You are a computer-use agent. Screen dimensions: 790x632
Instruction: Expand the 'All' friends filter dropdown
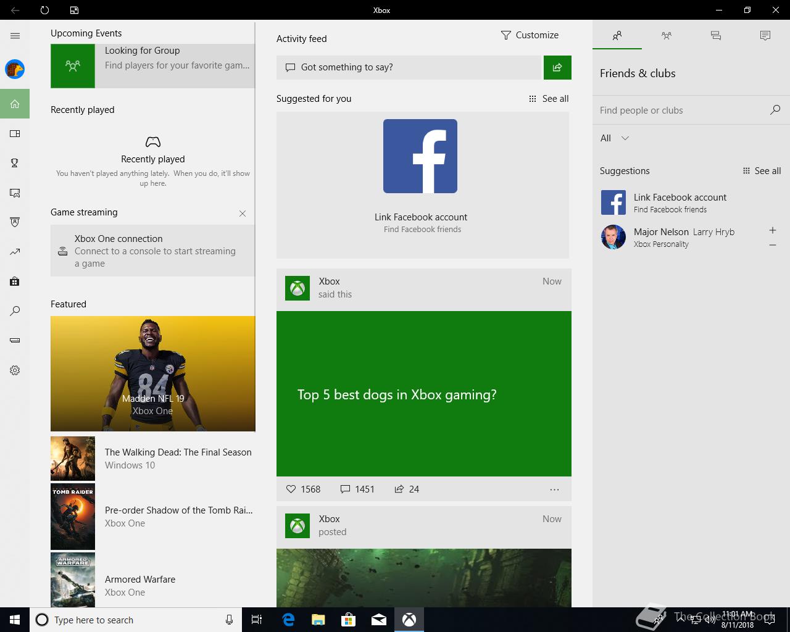(615, 138)
